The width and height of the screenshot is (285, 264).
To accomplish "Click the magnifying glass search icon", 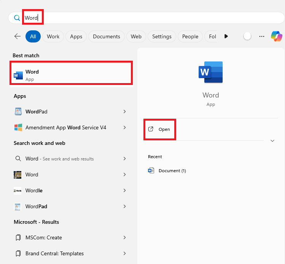I will [x=17, y=18].
